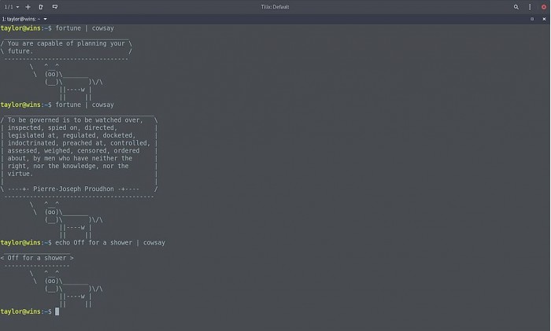Open the three-dot application menu
The height and width of the screenshot is (331, 551).
(x=530, y=6)
